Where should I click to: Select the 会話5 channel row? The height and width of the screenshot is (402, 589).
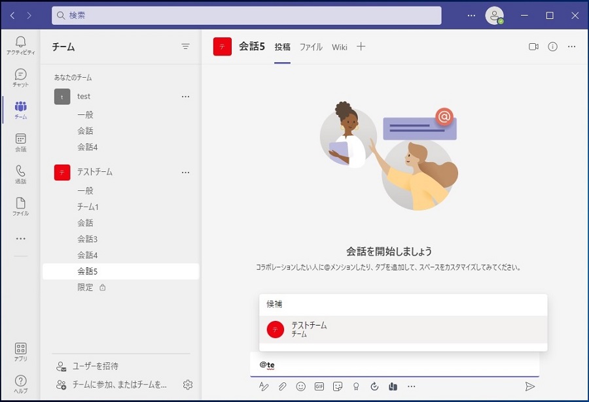click(x=121, y=271)
